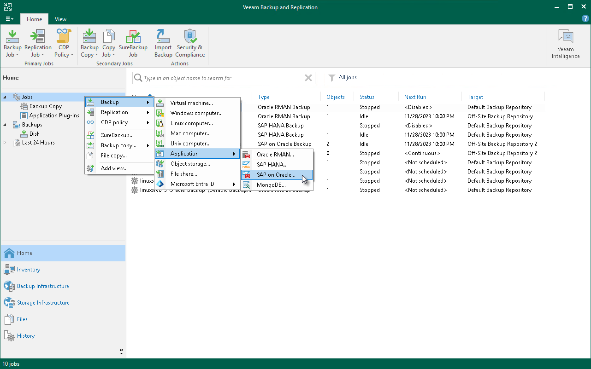This screenshot has height=369, width=591.
Task: Choose Add view from context menu
Action: point(114,168)
